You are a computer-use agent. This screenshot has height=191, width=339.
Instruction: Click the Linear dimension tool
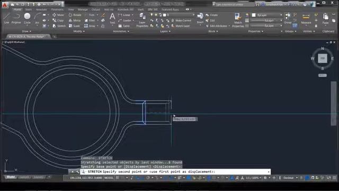125,15
